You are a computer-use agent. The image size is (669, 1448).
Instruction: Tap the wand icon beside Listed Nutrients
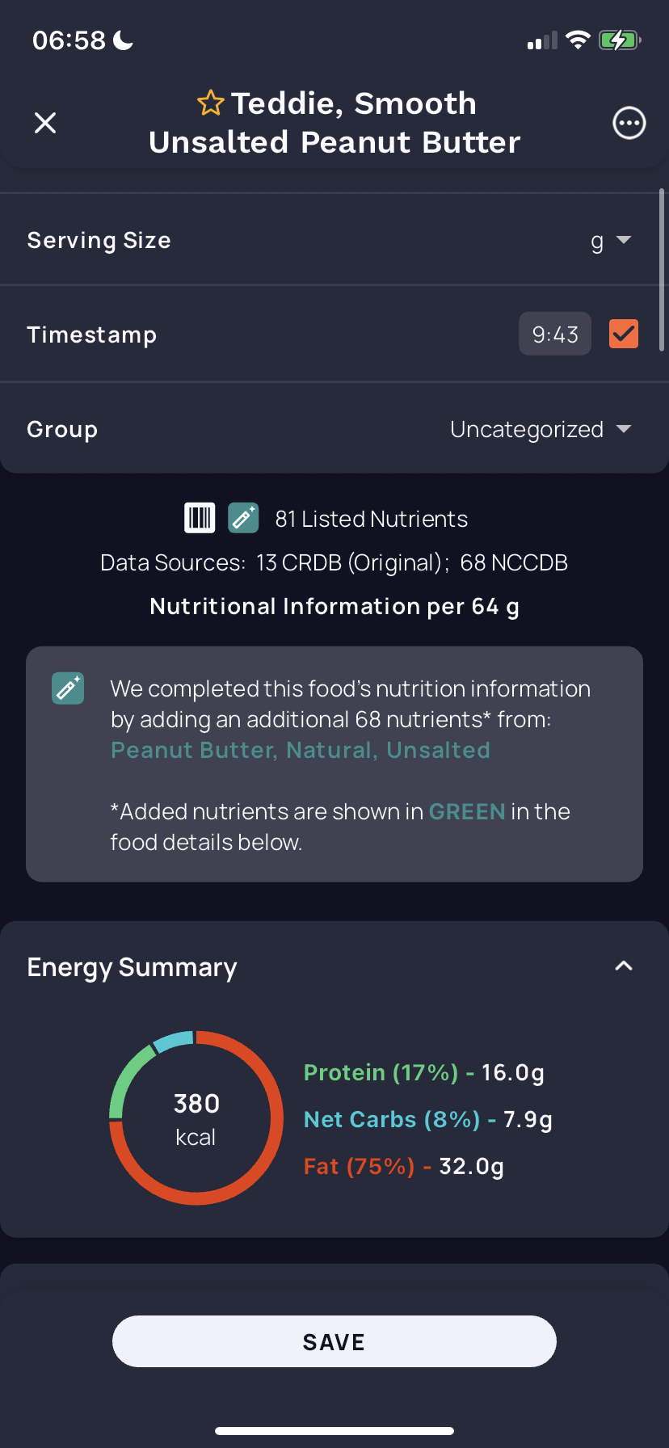tap(243, 518)
